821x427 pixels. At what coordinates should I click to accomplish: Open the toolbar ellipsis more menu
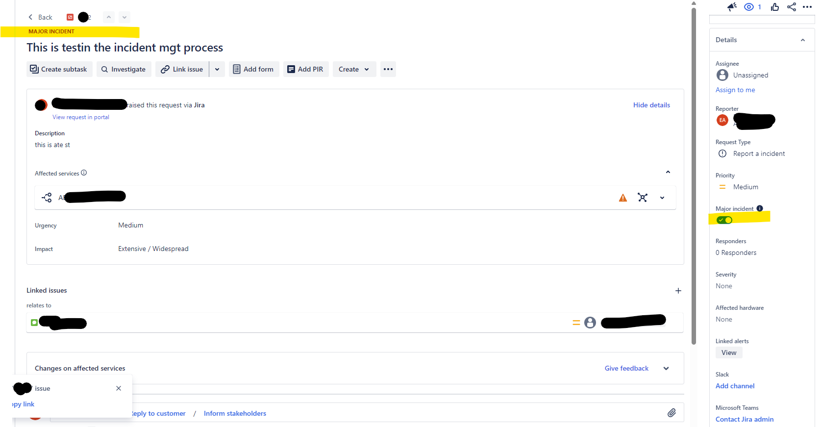[388, 69]
